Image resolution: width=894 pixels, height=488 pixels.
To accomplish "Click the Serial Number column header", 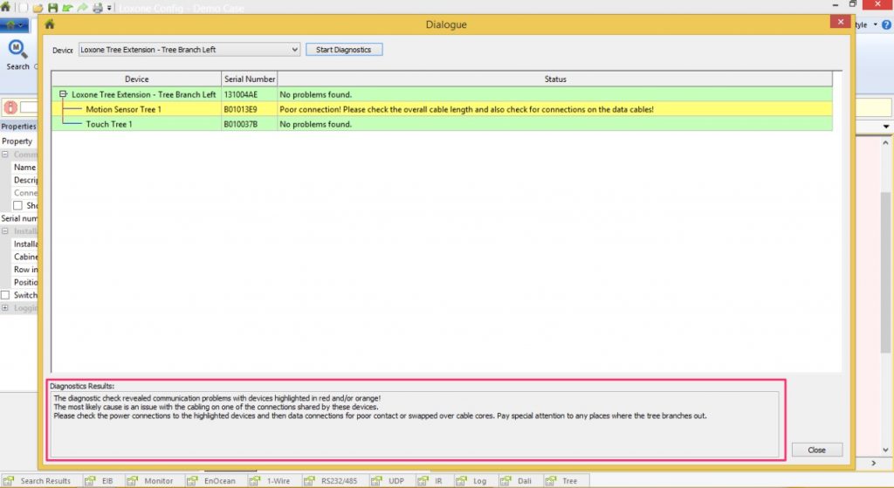I will click(250, 79).
